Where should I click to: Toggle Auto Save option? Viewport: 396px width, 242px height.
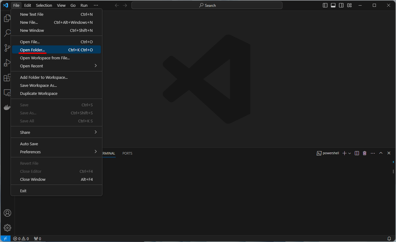coord(56,144)
